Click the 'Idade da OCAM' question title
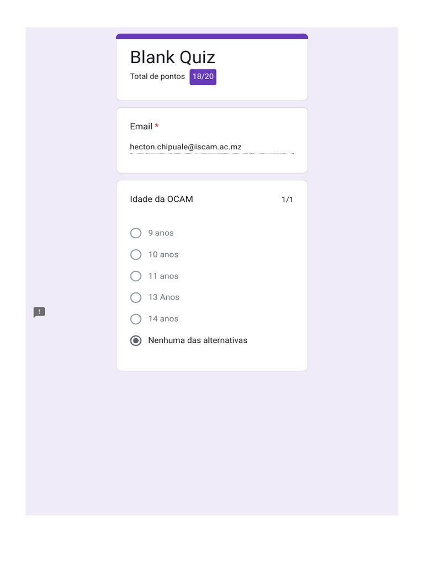 [161, 199]
